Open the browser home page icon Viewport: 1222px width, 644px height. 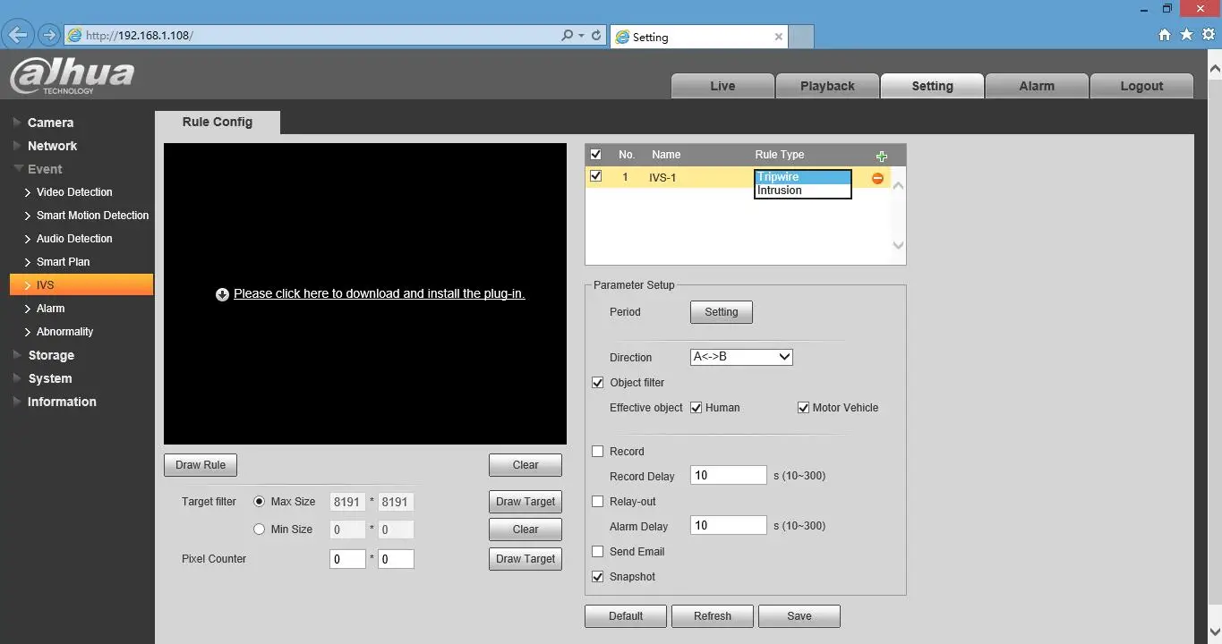(1165, 35)
